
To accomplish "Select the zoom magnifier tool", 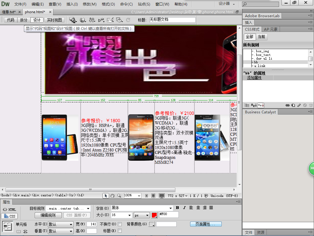I will tap(119, 196).
